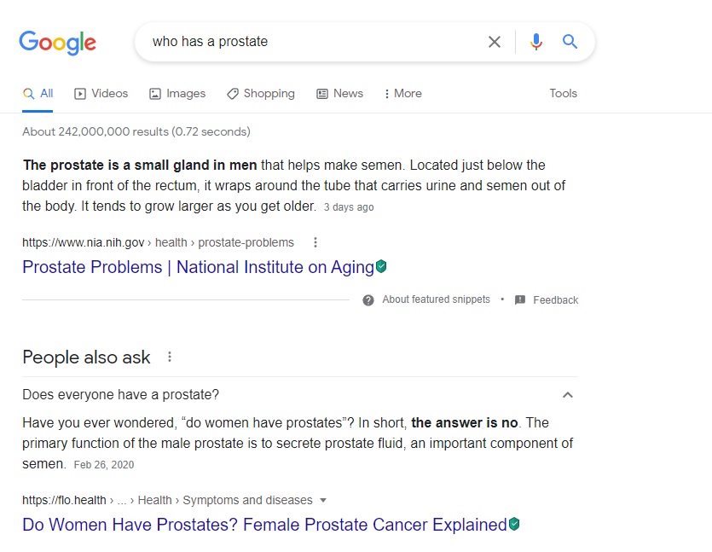Click the green shield beside the Flo Health result
Screen dimensions: 712x552
coord(514,524)
